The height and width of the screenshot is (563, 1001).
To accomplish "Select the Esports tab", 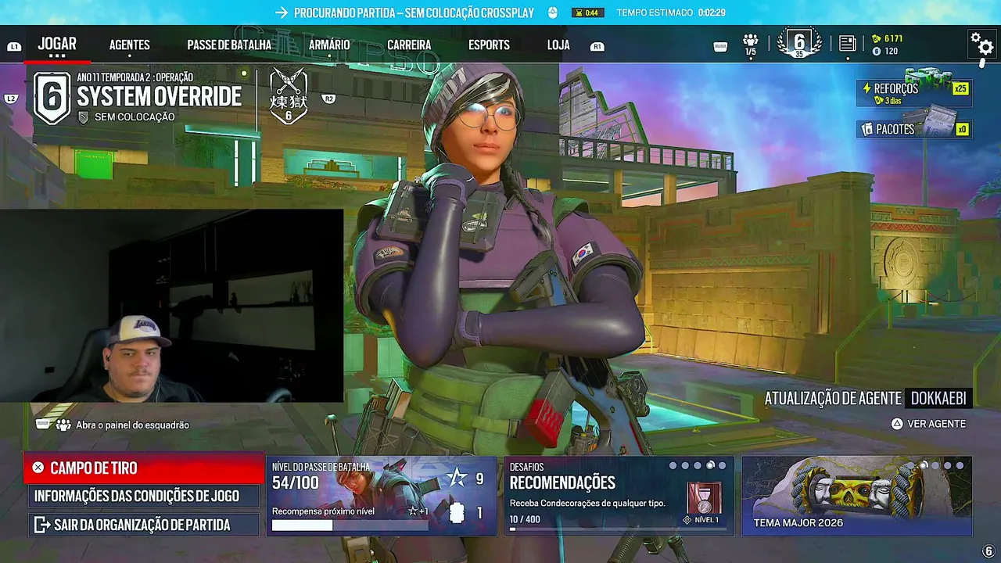I will pos(489,45).
